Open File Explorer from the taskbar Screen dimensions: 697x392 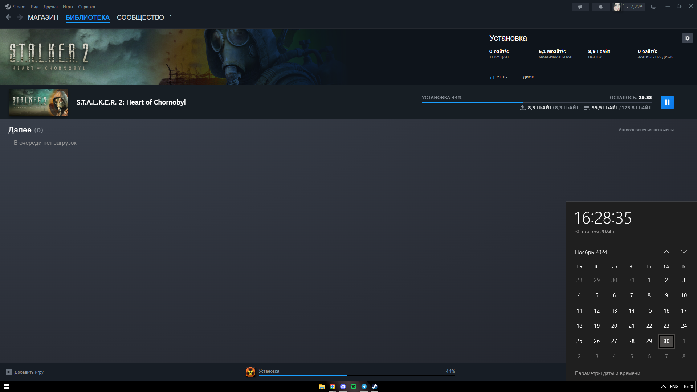[x=322, y=387]
